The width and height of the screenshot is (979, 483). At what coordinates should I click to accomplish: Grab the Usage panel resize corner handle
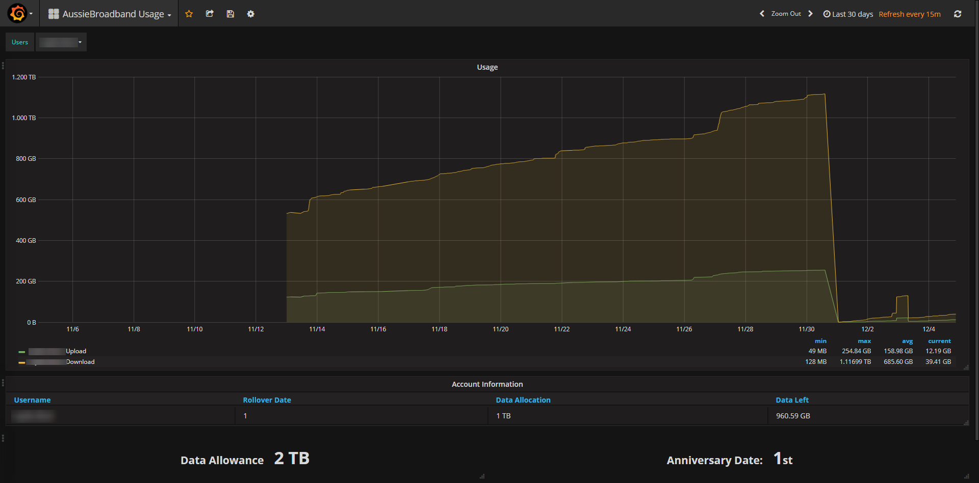(966, 367)
